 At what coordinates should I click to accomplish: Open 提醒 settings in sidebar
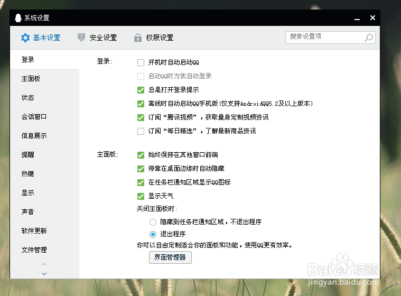tap(44, 154)
